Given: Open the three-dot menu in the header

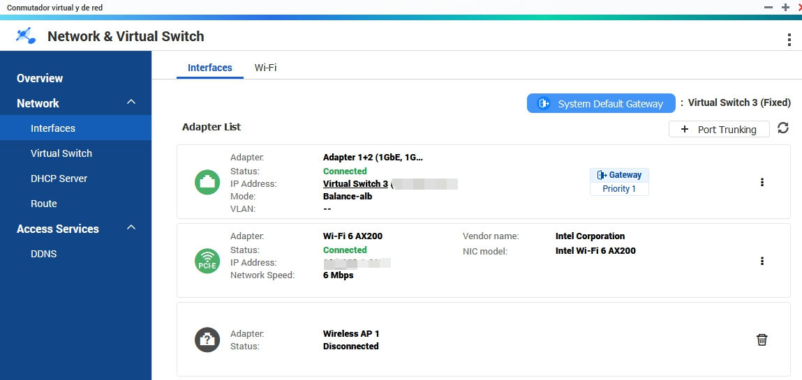Looking at the screenshot, I should click(789, 40).
